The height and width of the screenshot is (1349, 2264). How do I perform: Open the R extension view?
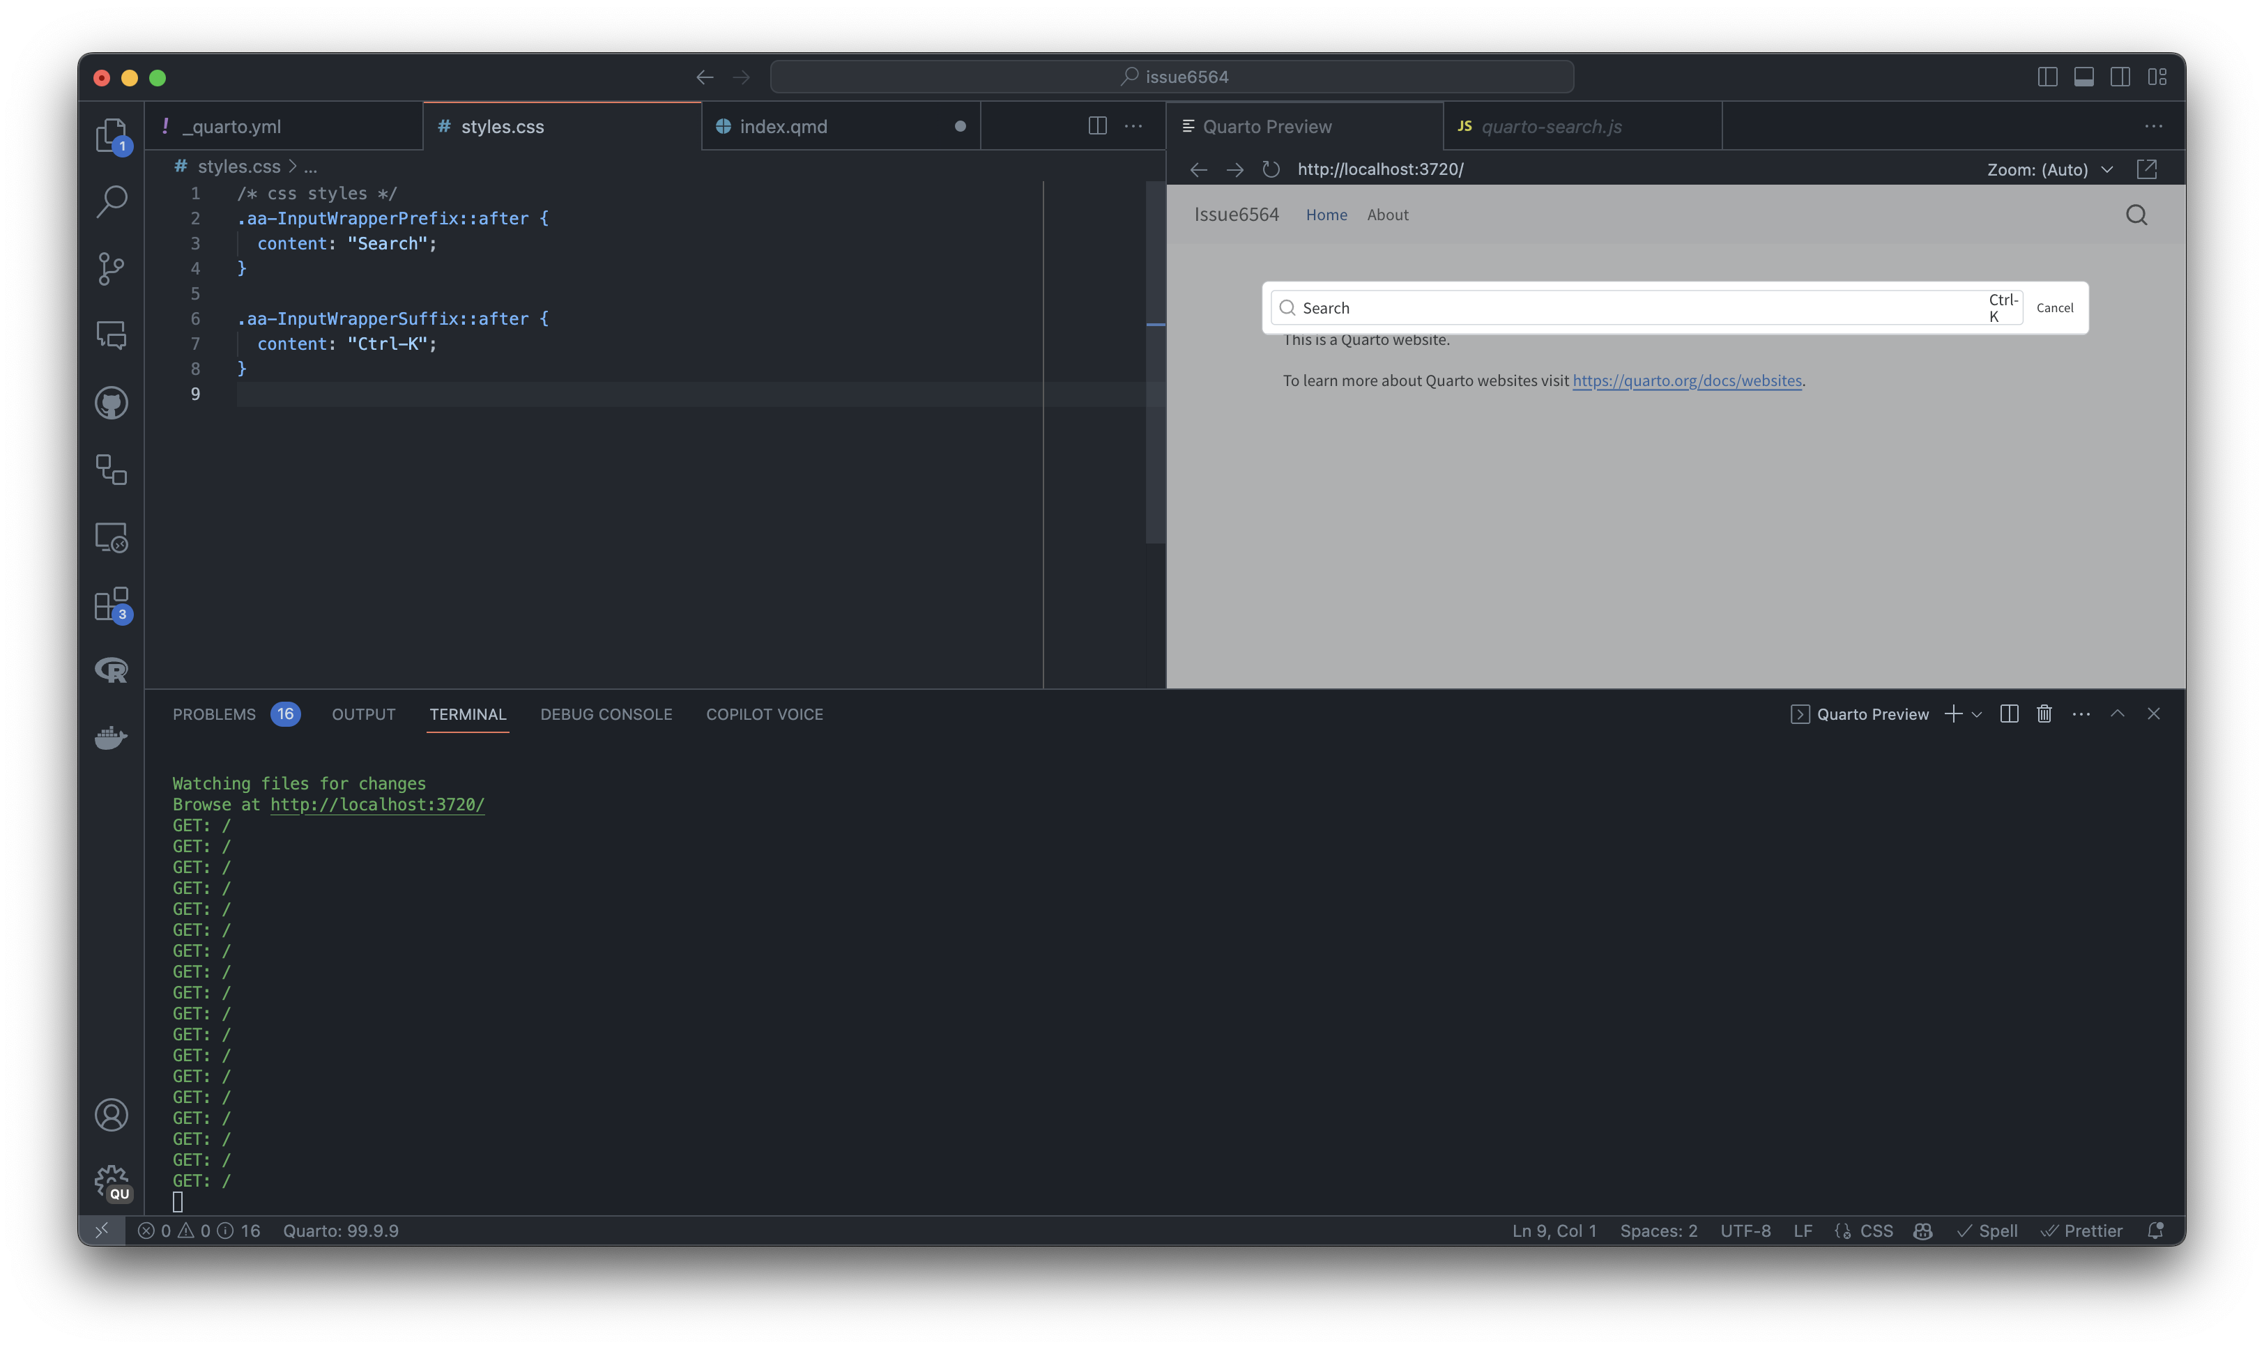coord(112,671)
